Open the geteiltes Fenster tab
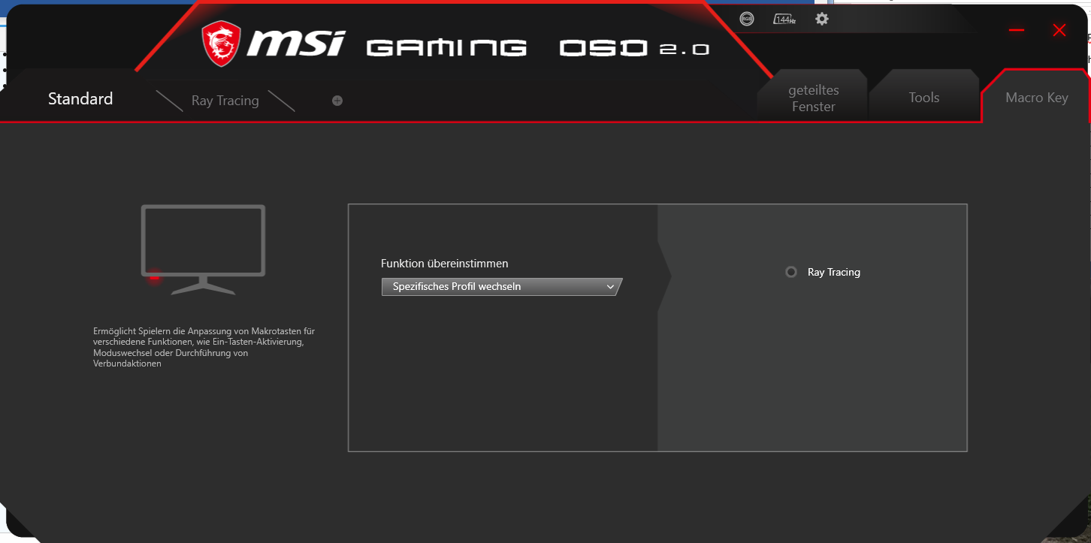This screenshot has width=1091, height=543. tap(813, 98)
